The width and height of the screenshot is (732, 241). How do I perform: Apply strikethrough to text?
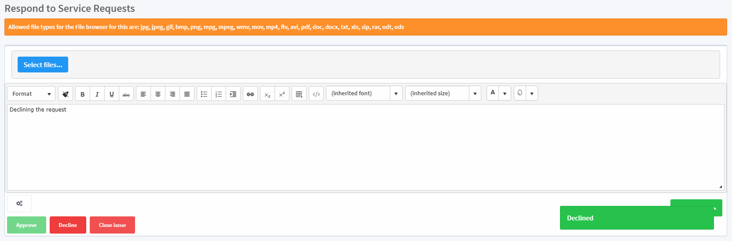pos(126,94)
